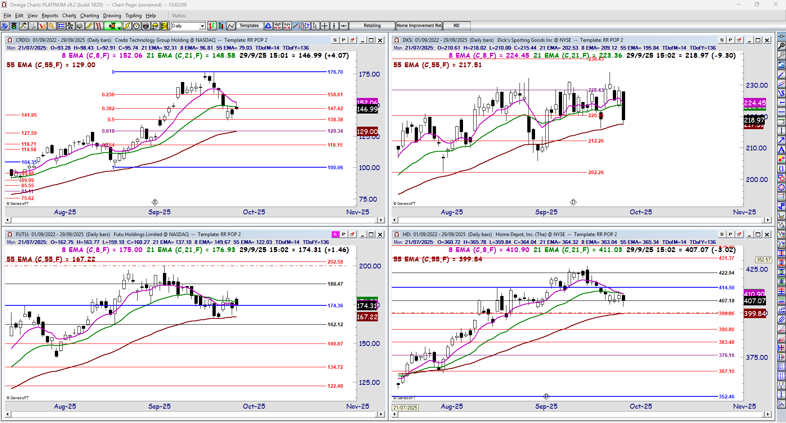Viewport: 786px width, 423px height.
Task: Click the Home Improvement Retail button
Action: click(419, 26)
